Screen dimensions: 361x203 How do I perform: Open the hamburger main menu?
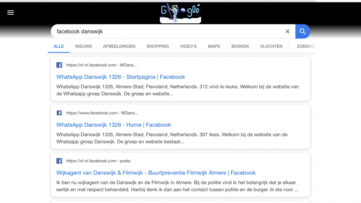click(x=11, y=12)
